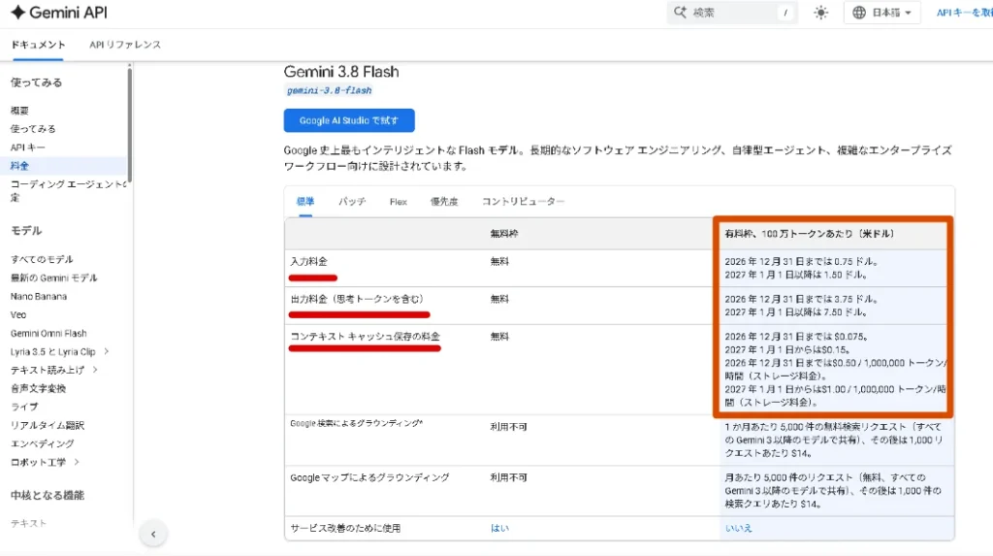
Task: Click the slash shortcut hint in search
Action: click(x=785, y=12)
